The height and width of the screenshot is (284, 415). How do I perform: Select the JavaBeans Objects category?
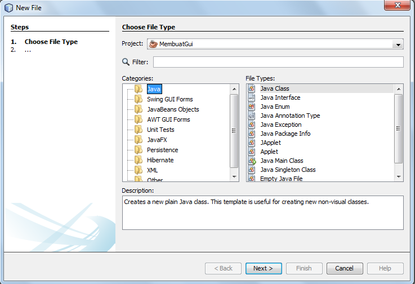(x=173, y=109)
